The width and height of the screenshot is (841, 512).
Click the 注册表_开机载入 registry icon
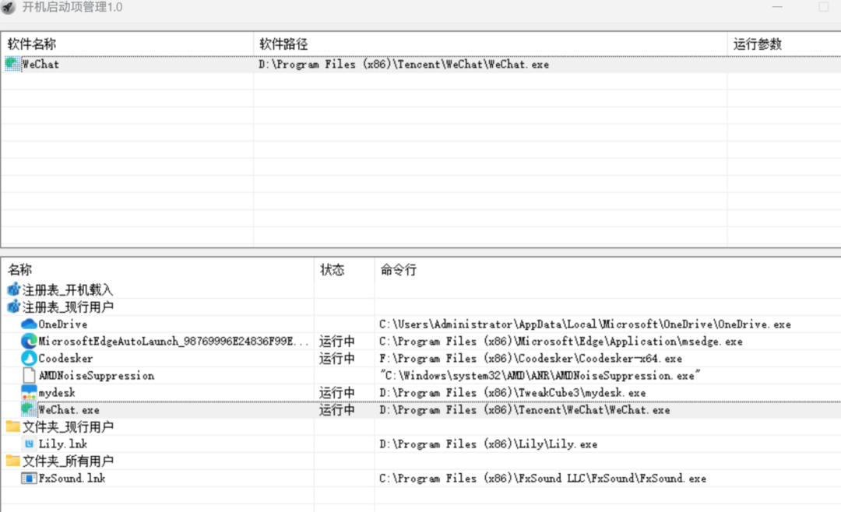[x=13, y=290]
